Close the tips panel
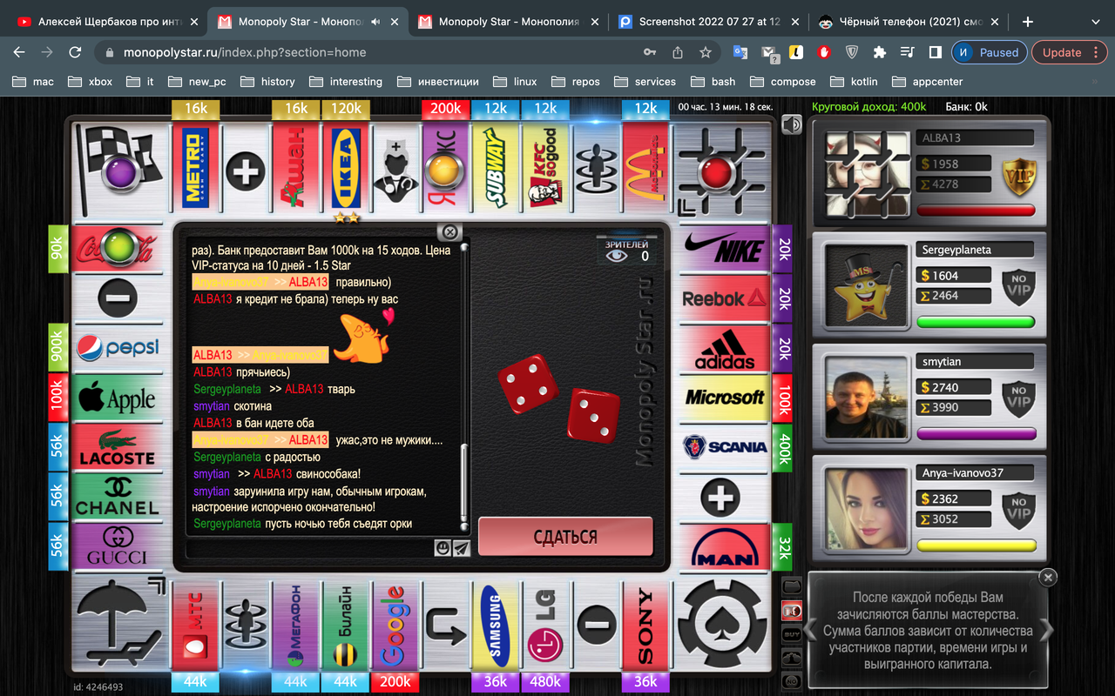The width and height of the screenshot is (1115, 696). [1048, 576]
